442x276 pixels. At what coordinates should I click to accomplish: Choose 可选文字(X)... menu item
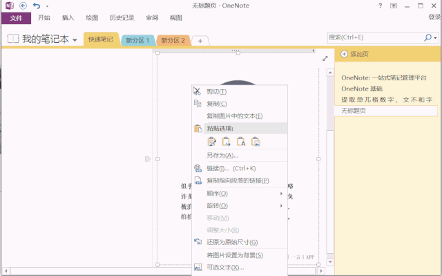pyautogui.click(x=239, y=268)
